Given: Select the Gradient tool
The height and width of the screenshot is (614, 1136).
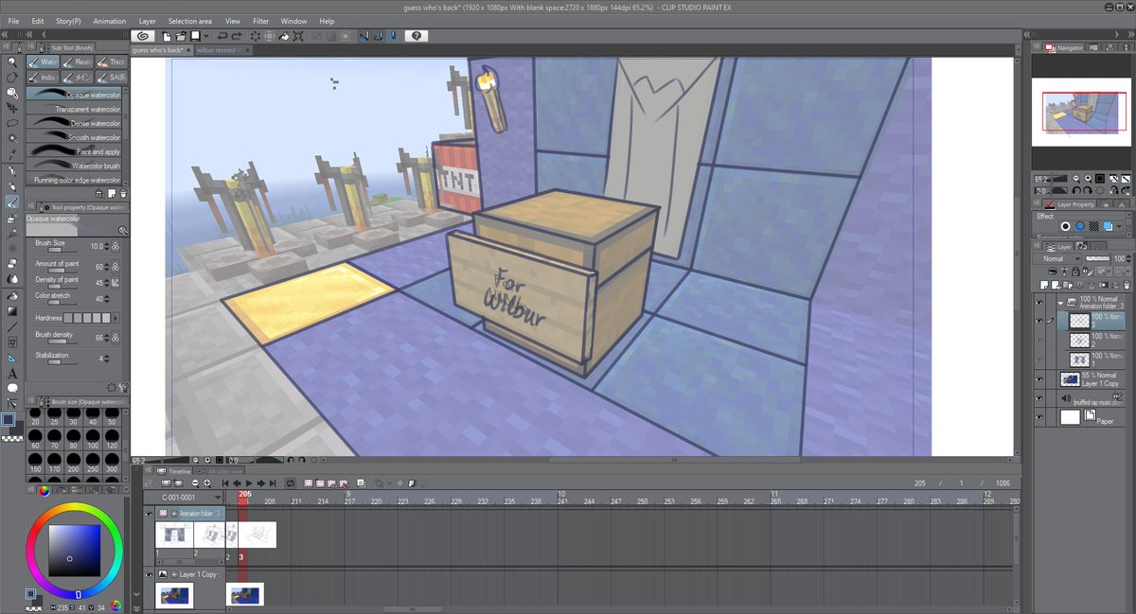Looking at the screenshot, I should coord(12,310).
